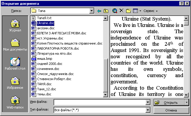Open the Открыть button dropdown arrow

click(x=187, y=103)
